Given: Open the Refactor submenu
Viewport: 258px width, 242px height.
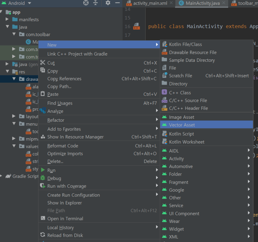Looking at the screenshot, I should 99,120.
